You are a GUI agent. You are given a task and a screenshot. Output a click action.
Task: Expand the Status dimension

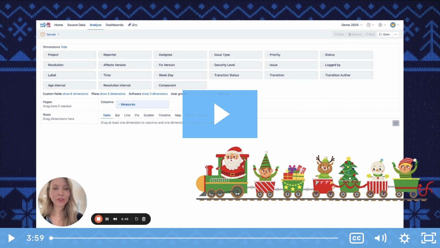[347, 55]
